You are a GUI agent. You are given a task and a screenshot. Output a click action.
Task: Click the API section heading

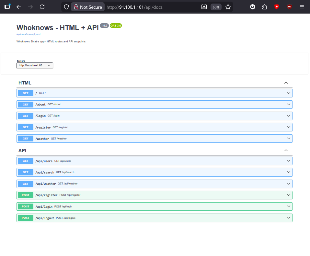click(x=22, y=150)
